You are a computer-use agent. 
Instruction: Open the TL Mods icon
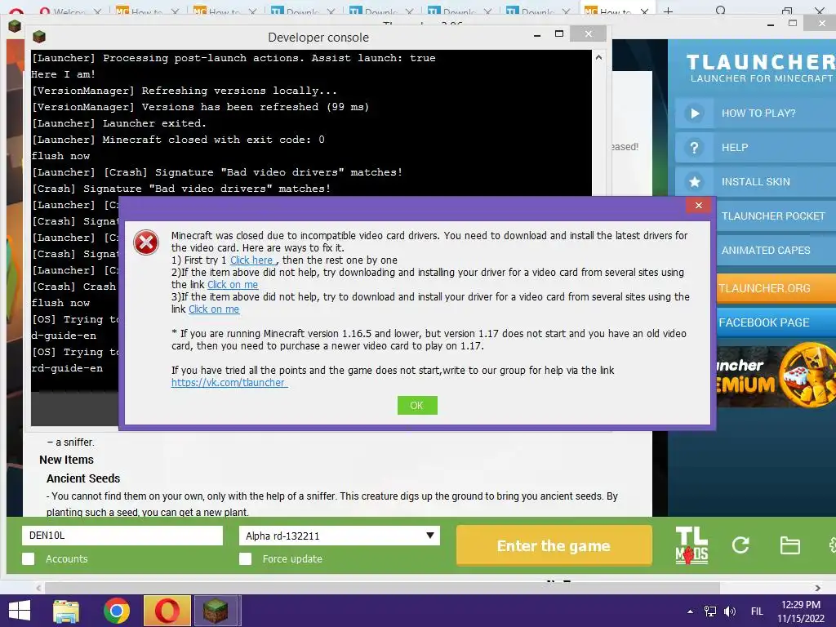pos(691,545)
